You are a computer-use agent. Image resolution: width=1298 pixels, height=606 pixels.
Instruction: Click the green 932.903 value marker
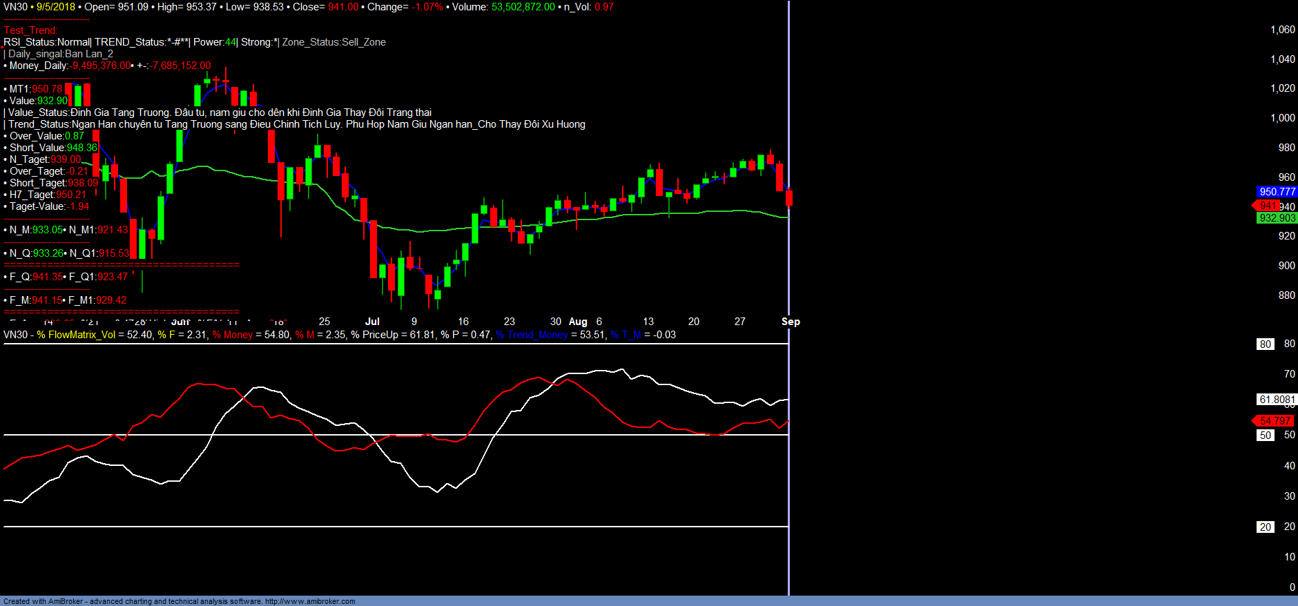[x=1277, y=218]
